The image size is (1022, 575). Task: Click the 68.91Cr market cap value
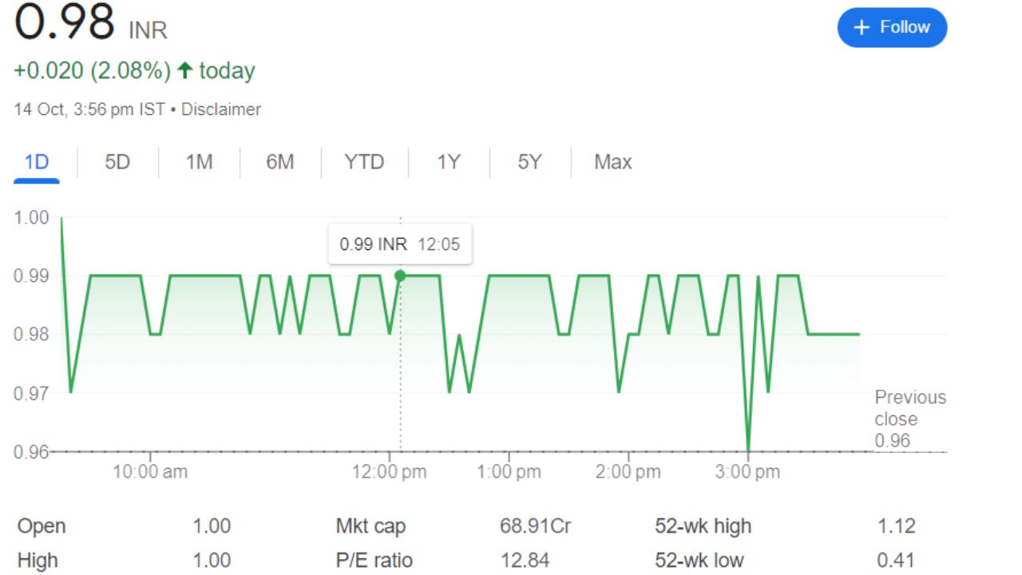click(x=536, y=526)
